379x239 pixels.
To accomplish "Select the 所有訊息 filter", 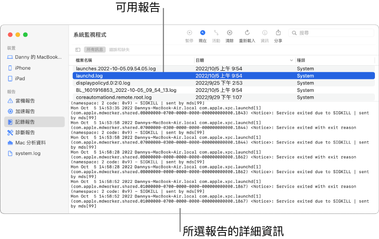I will pyautogui.click(x=95, y=50).
